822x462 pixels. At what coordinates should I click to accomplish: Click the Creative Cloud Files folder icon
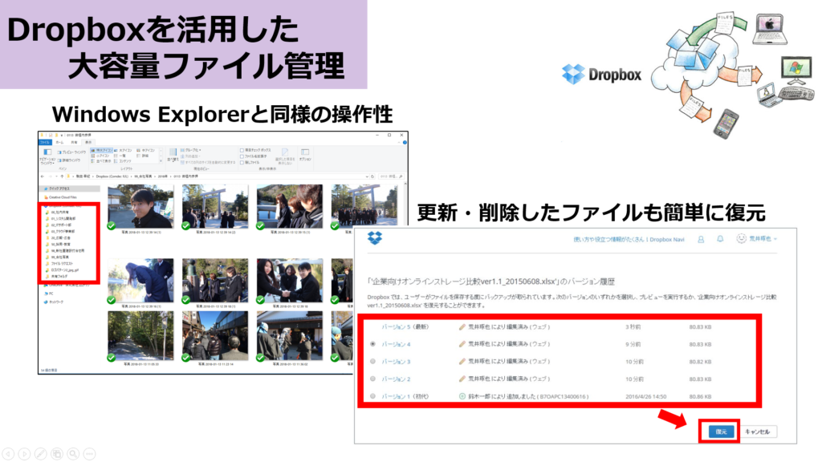46,197
